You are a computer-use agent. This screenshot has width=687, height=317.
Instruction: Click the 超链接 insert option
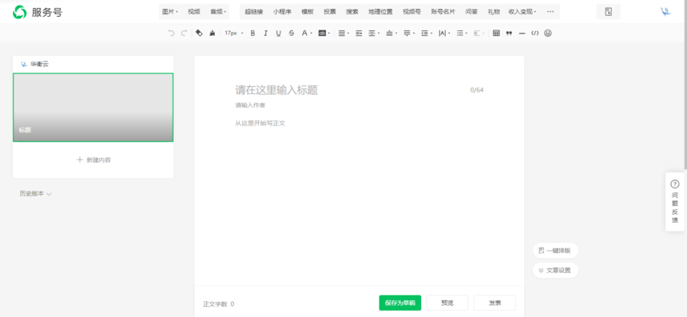click(x=254, y=12)
